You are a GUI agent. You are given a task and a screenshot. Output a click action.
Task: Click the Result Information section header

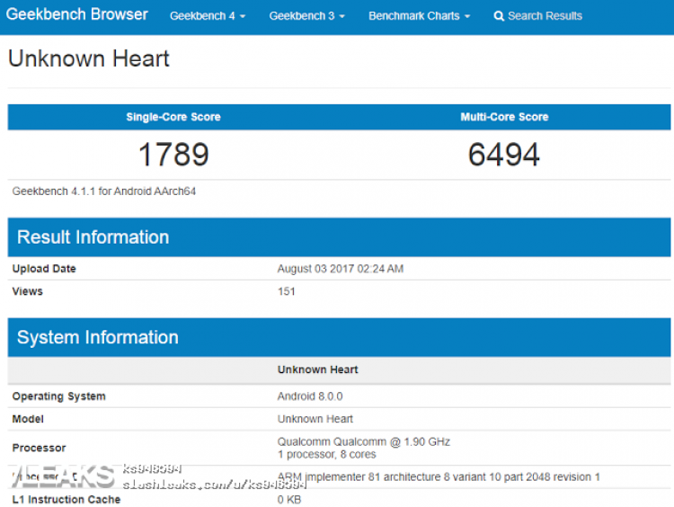coord(339,237)
